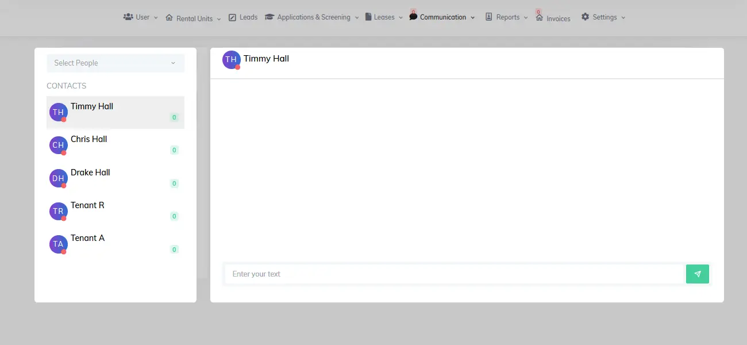The height and width of the screenshot is (345, 747).
Task: Open the Reports menu
Action: [507, 17]
